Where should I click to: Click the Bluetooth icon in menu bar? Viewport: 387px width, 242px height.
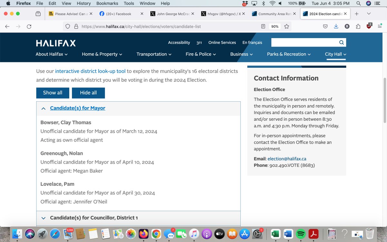pyautogui.click(x=263, y=3)
